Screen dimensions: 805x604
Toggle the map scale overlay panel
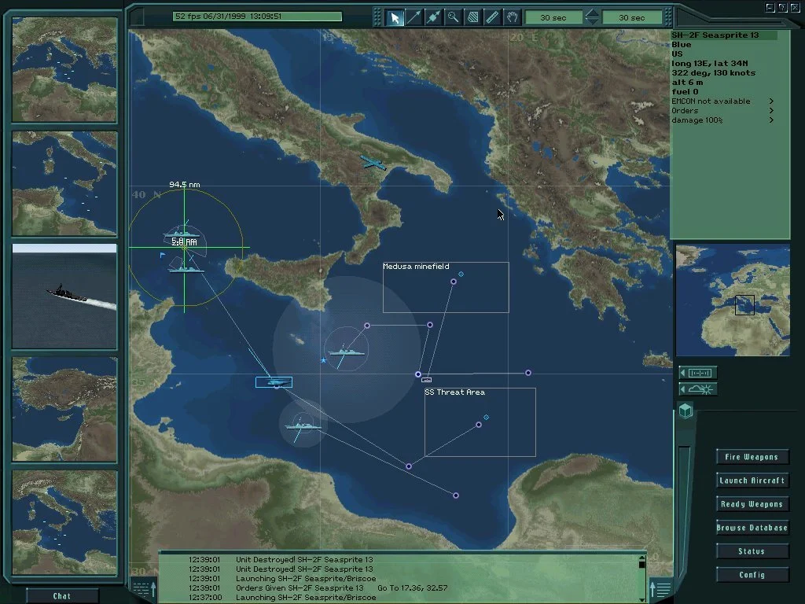(x=698, y=373)
